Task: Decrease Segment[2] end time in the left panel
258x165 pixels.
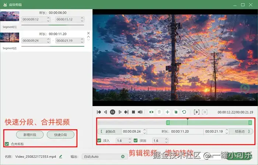Action: [82, 42]
